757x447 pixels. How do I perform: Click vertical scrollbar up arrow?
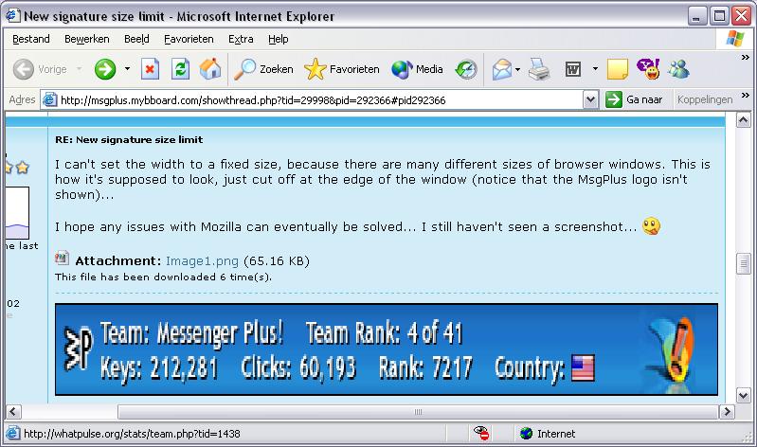point(744,119)
